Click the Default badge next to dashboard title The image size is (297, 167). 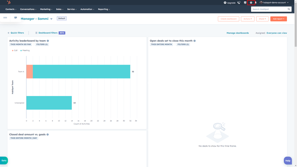(x=61, y=18)
